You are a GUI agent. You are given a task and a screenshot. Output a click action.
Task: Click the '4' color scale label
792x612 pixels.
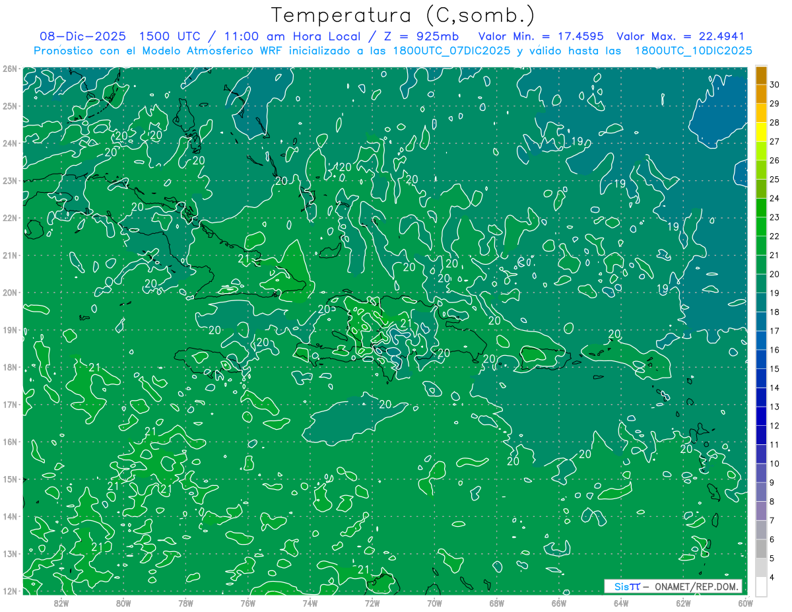coord(774,578)
